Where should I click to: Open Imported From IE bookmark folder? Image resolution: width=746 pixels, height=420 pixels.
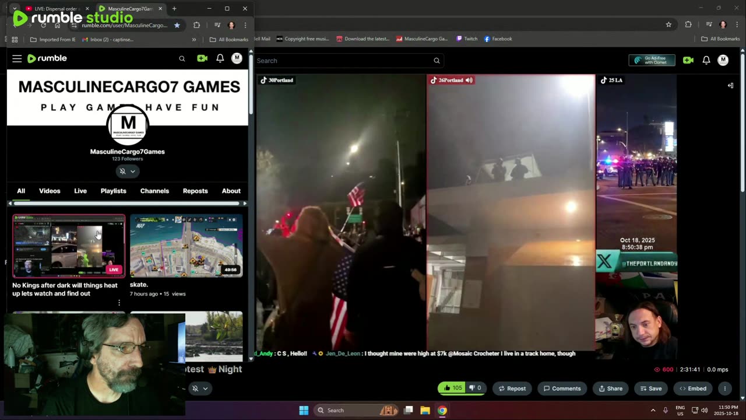coord(52,40)
